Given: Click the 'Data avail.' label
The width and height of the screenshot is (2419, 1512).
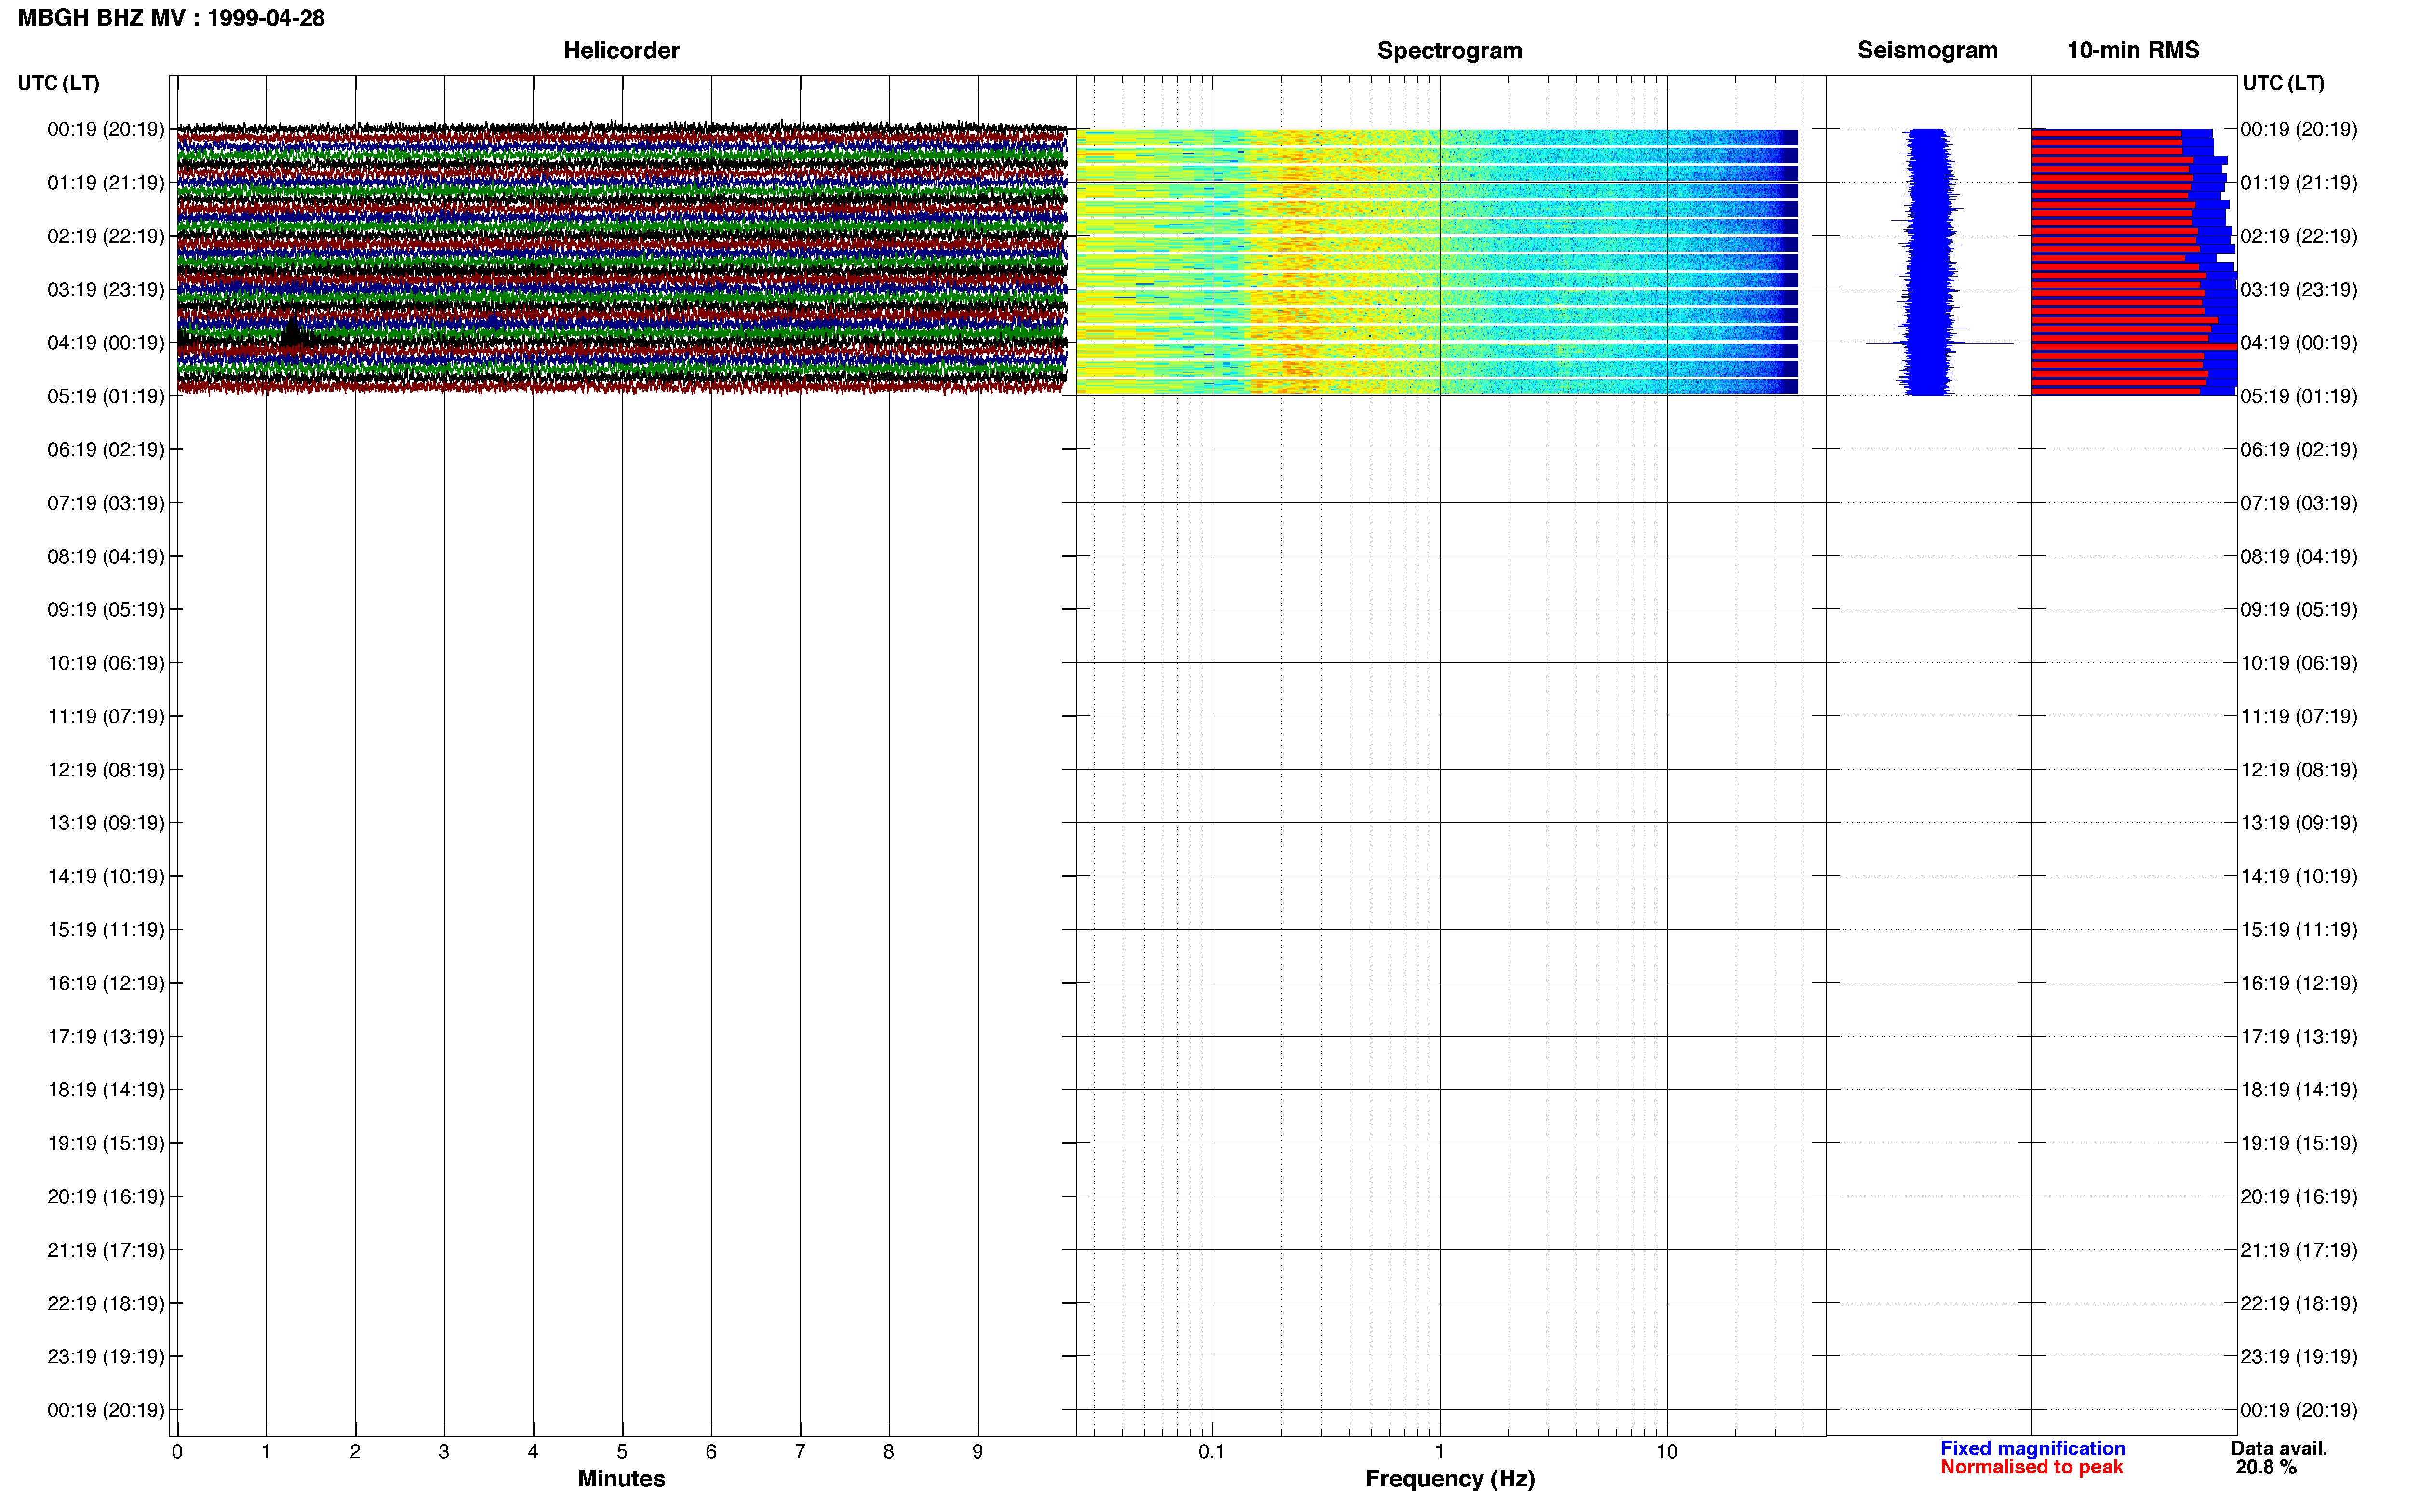Looking at the screenshot, I should 2279,1448.
